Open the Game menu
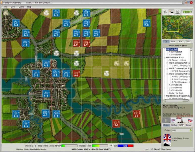This screenshot has height=152, width=195. (21, 7)
